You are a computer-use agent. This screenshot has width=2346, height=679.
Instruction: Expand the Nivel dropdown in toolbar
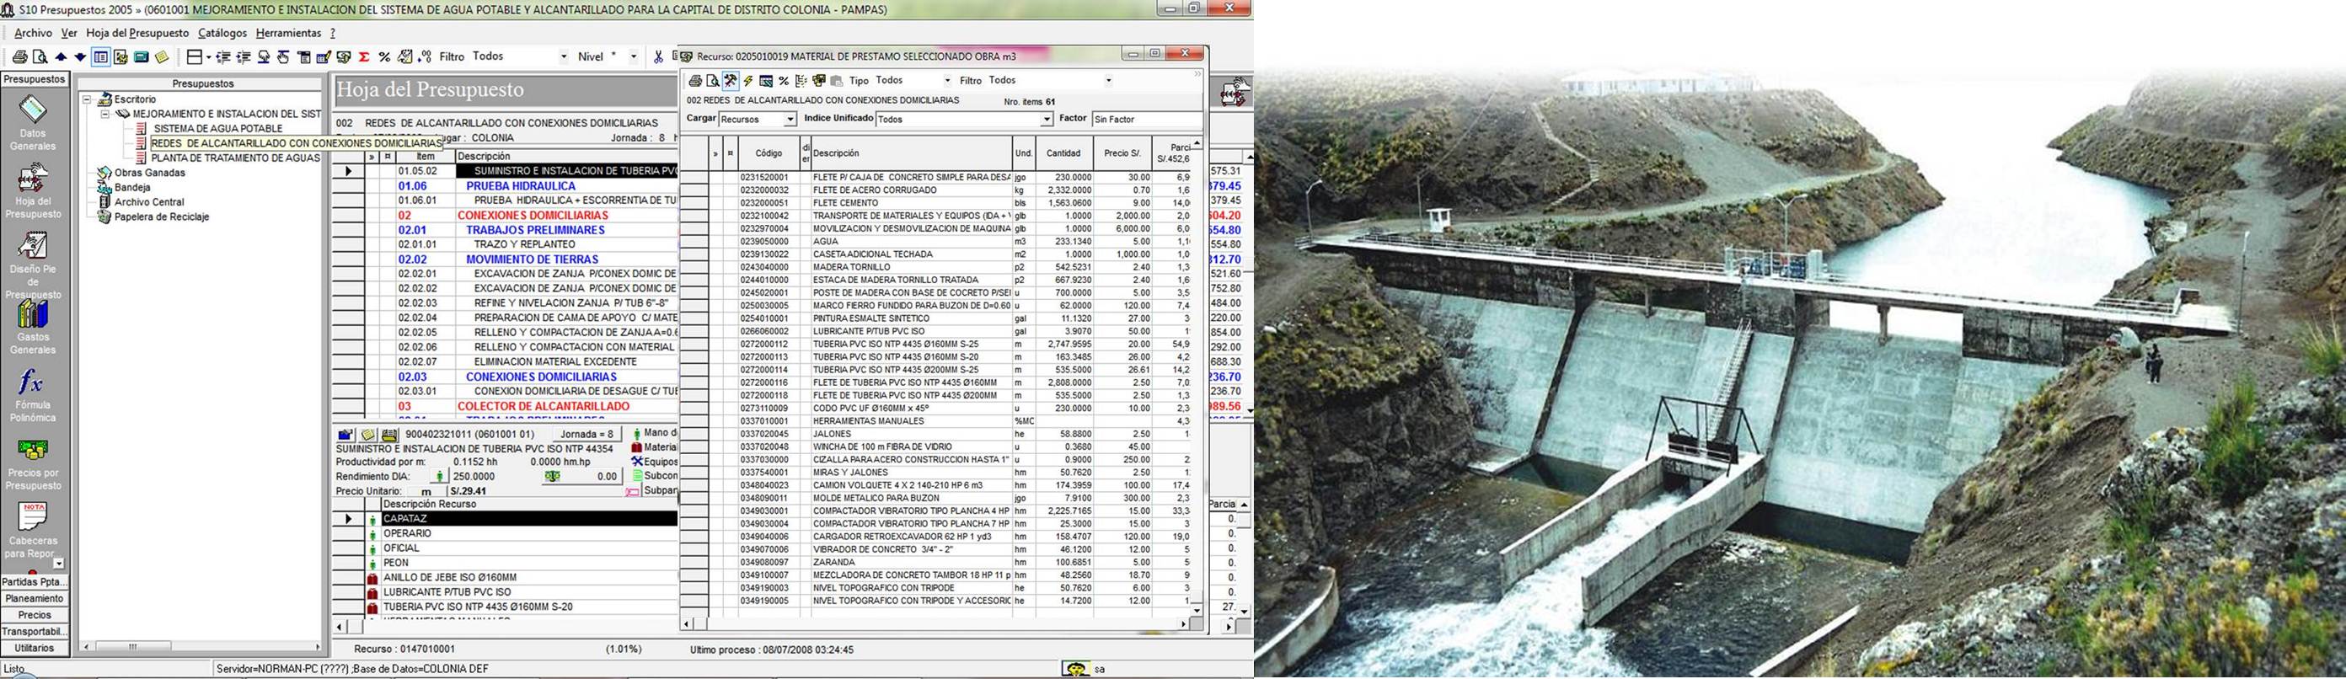pos(634,57)
